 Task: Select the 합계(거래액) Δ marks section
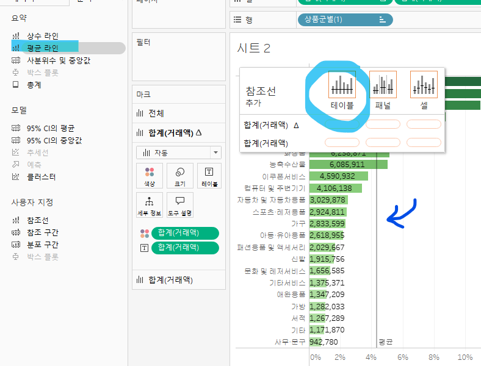pyautogui.click(x=179, y=133)
